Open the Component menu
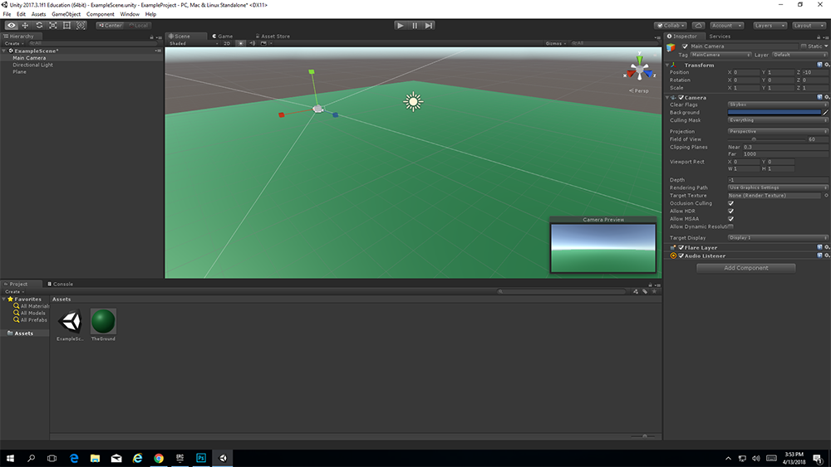 click(101, 14)
